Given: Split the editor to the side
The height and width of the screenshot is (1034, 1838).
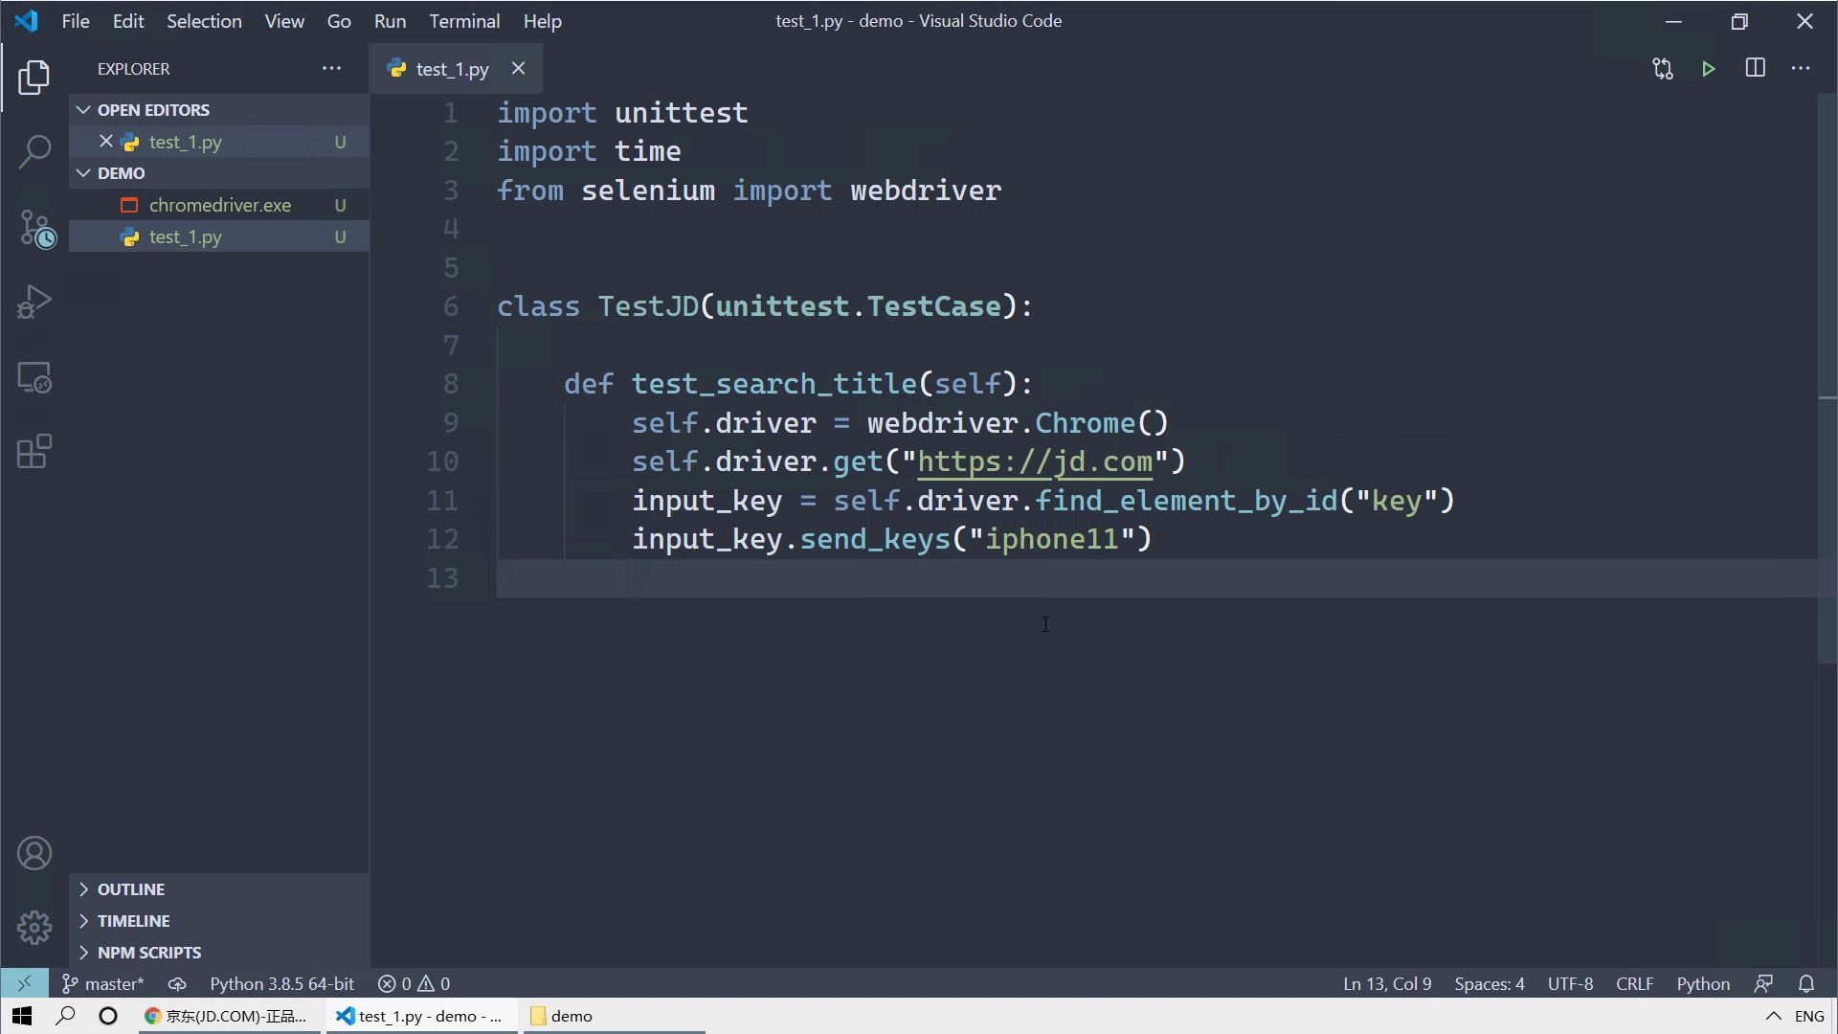Looking at the screenshot, I should click(1756, 68).
